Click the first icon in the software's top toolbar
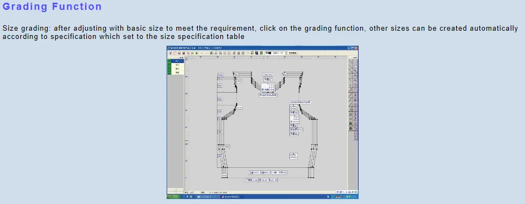Screen dimensions: 525x204 pos(170,53)
